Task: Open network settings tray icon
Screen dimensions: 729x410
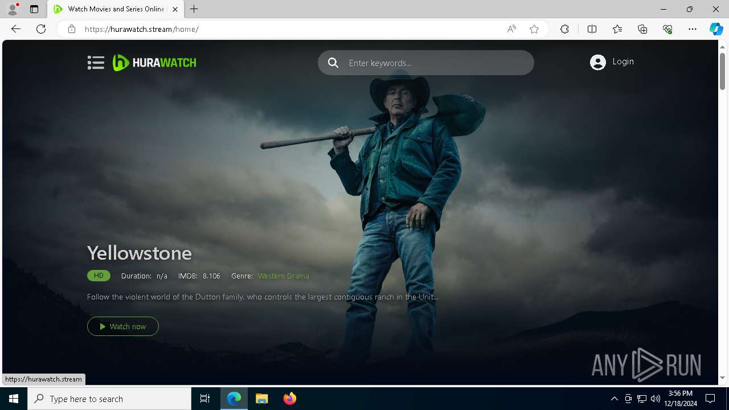Action: pyautogui.click(x=642, y=399)
